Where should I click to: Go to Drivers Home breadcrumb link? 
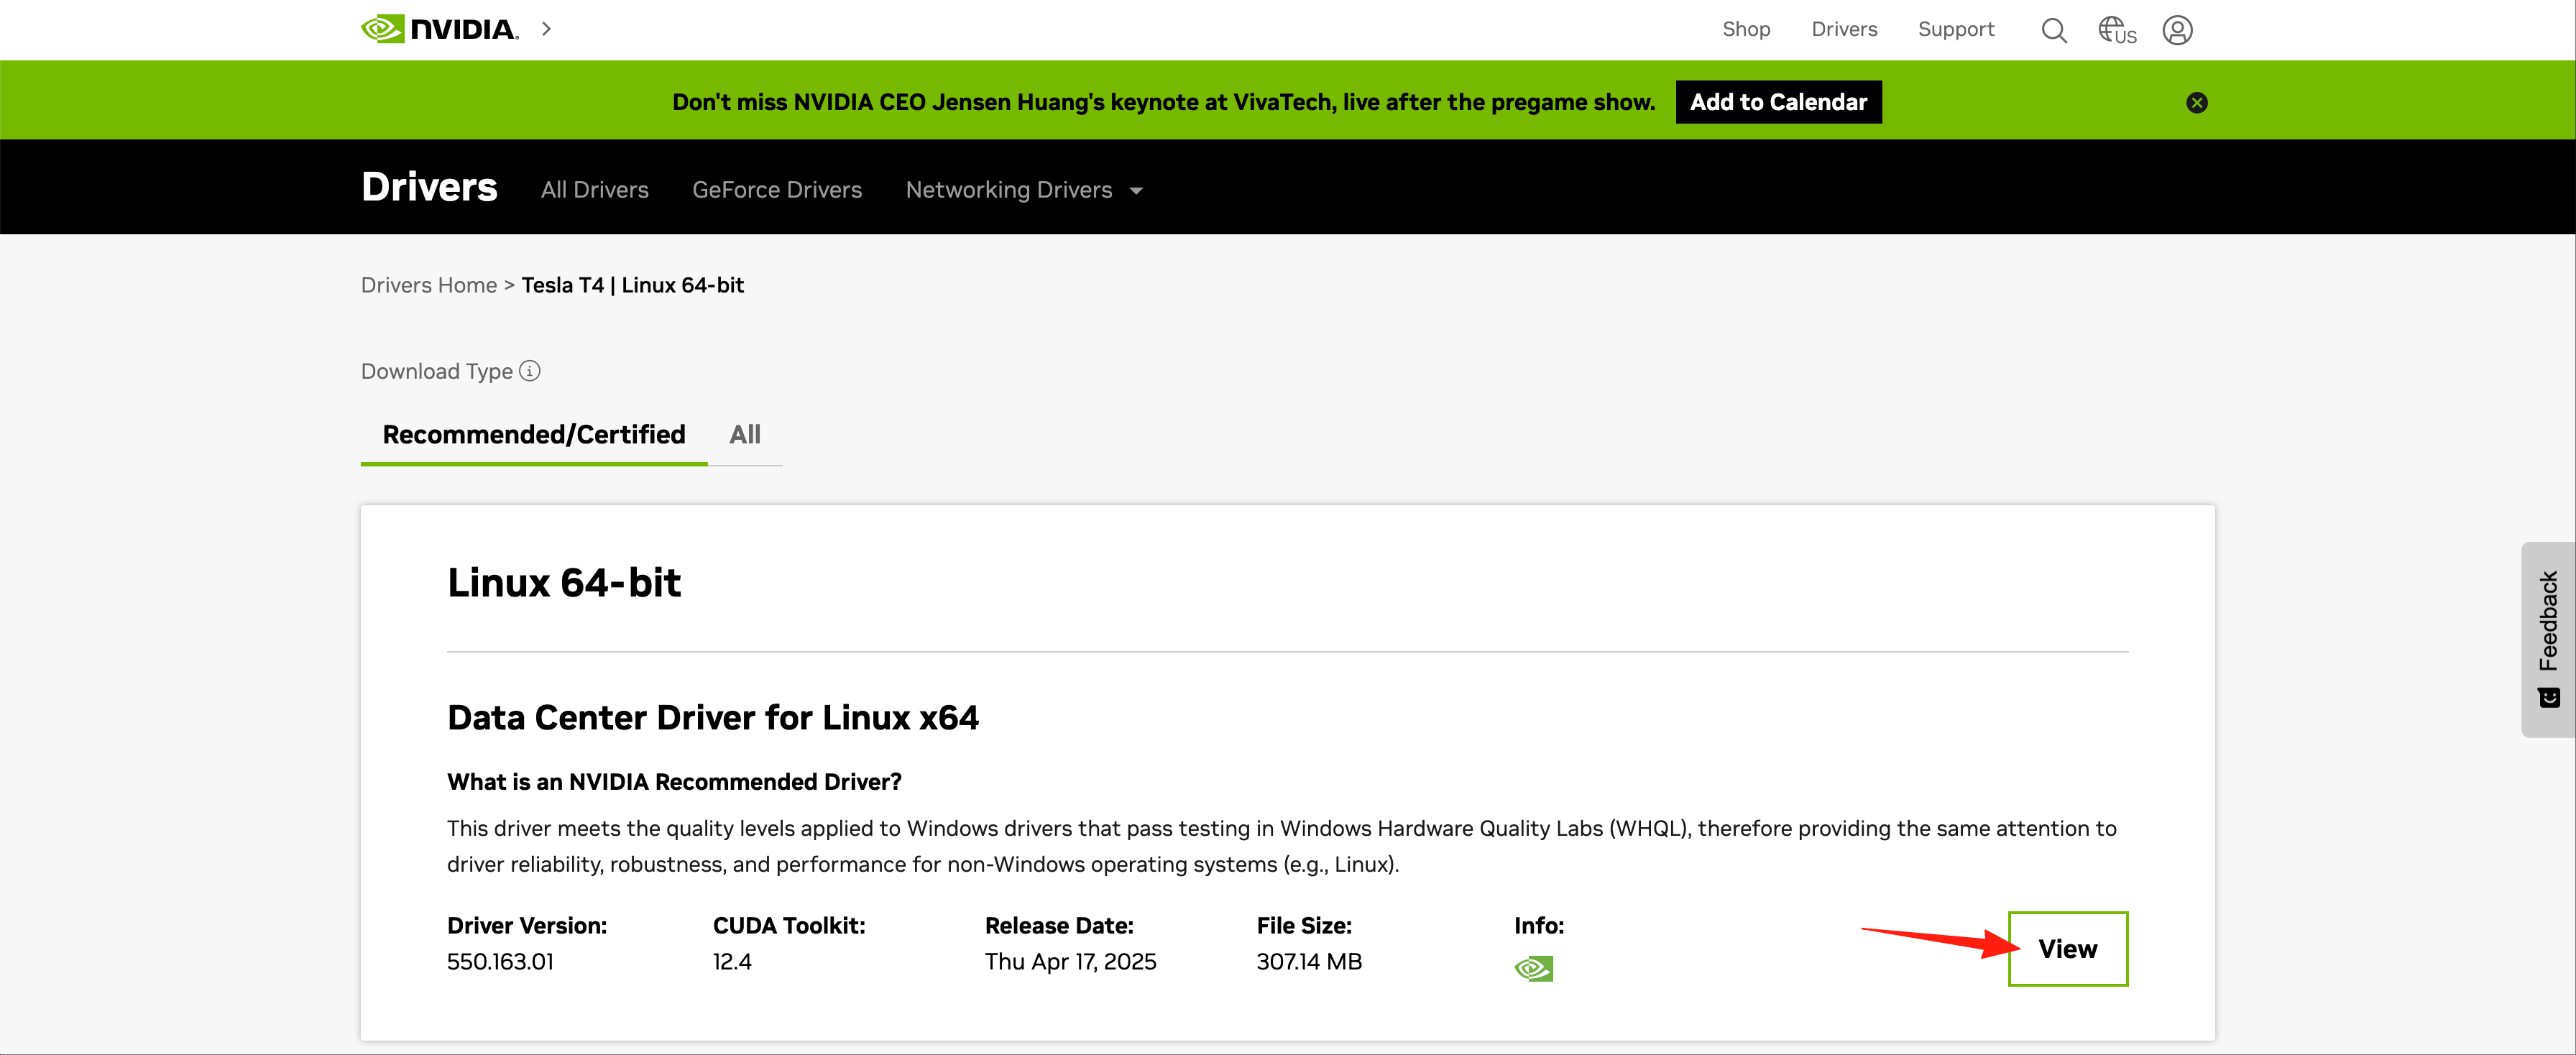(429, 285)
